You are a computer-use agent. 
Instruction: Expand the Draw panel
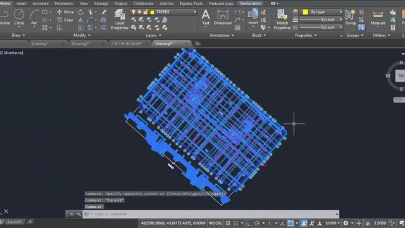(18, 35)
